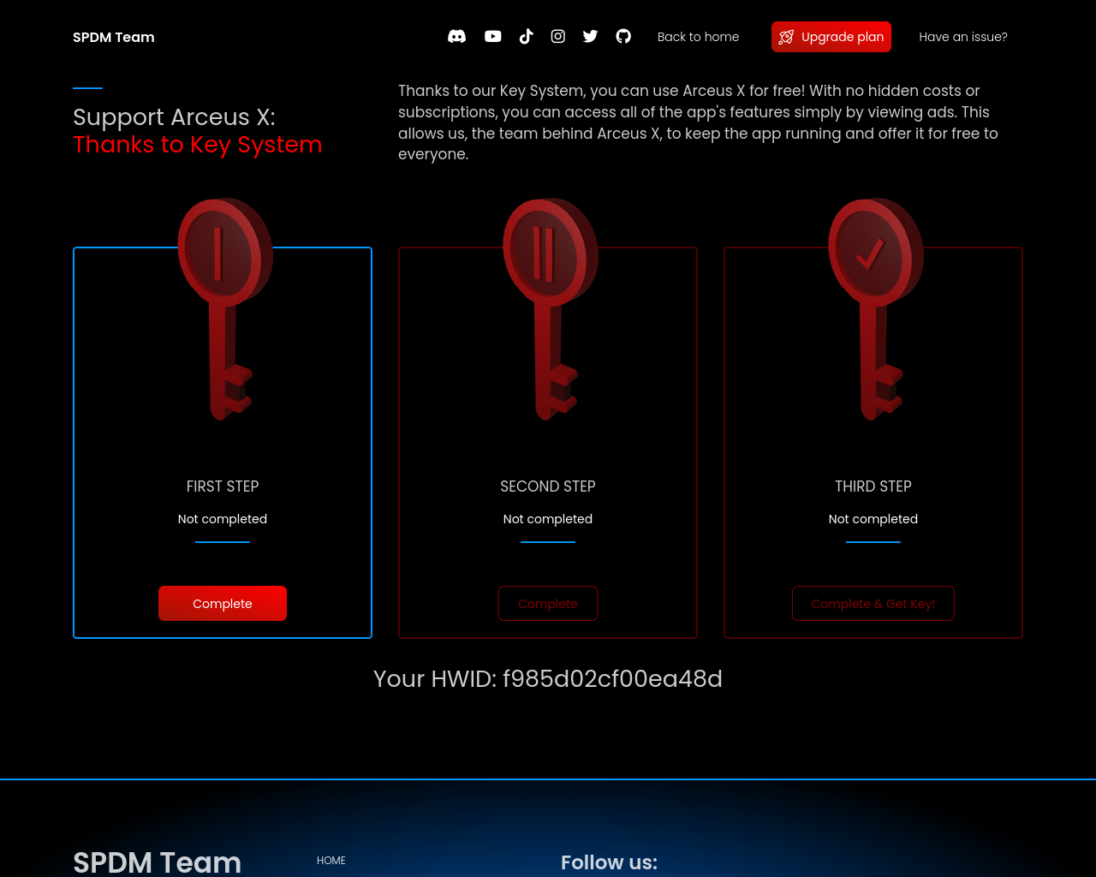The height and width of the screenshot is (877, 1096).
Task: Click the second step key image
Action: click(x=550, y=309)
